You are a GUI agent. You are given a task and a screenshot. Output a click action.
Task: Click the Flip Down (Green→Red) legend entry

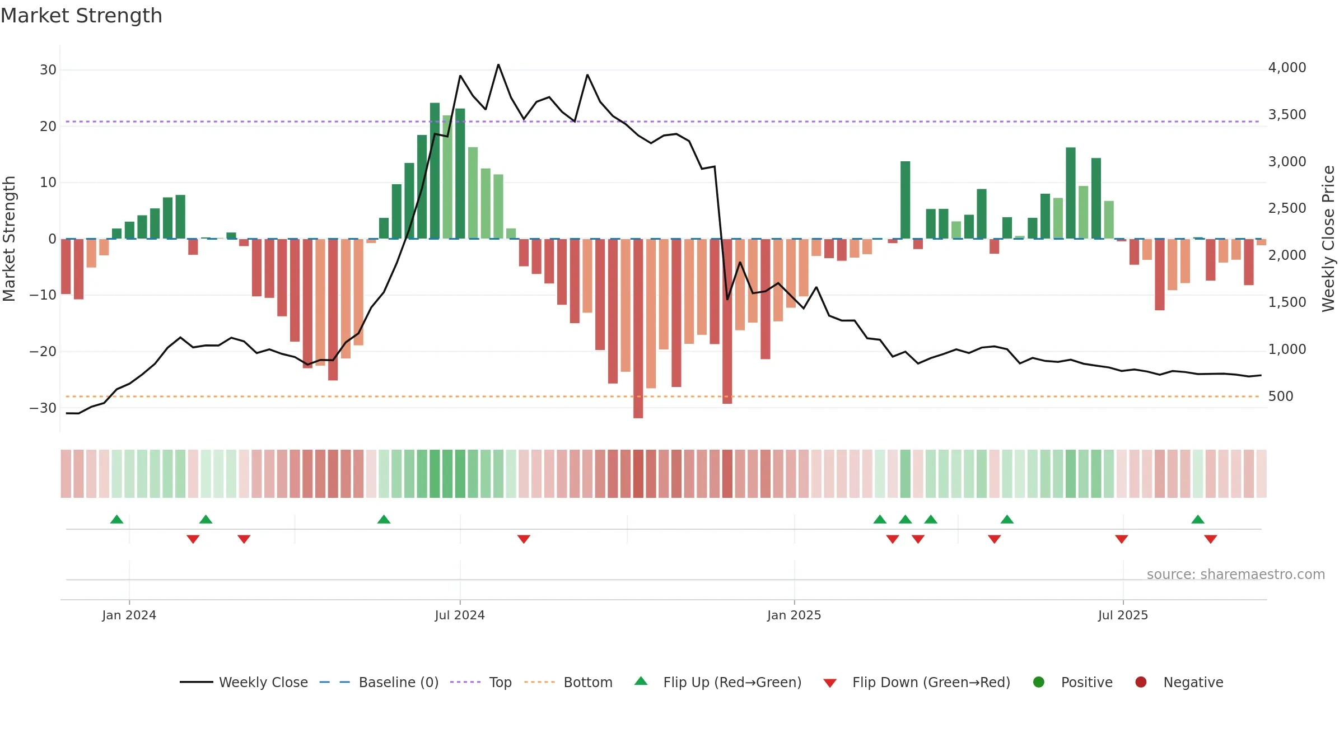click(917, 682)
